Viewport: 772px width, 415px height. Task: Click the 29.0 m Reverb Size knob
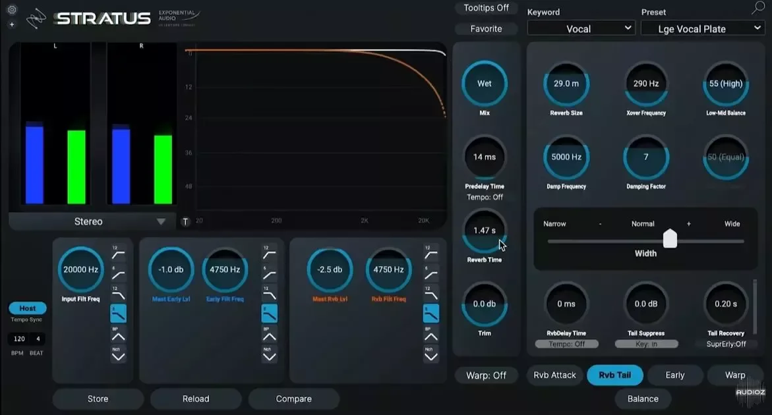[566, 84]
